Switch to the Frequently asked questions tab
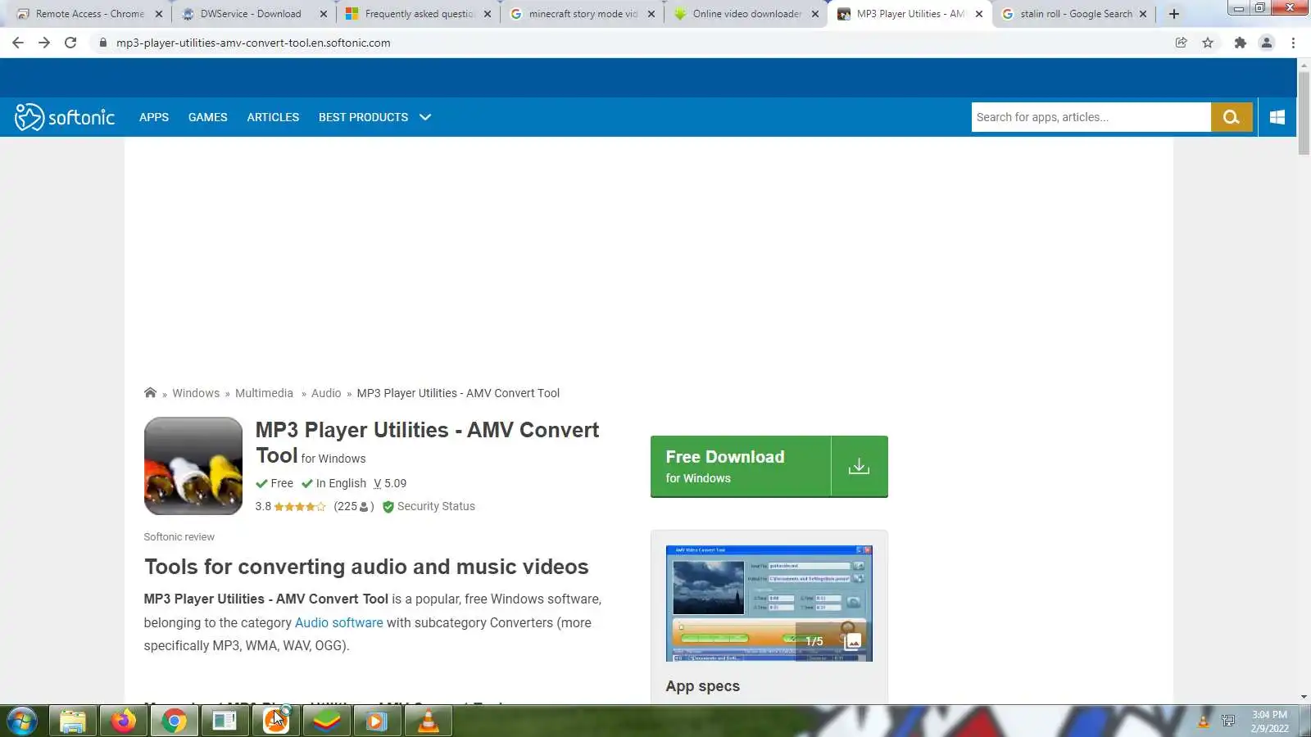 [418, 14]
